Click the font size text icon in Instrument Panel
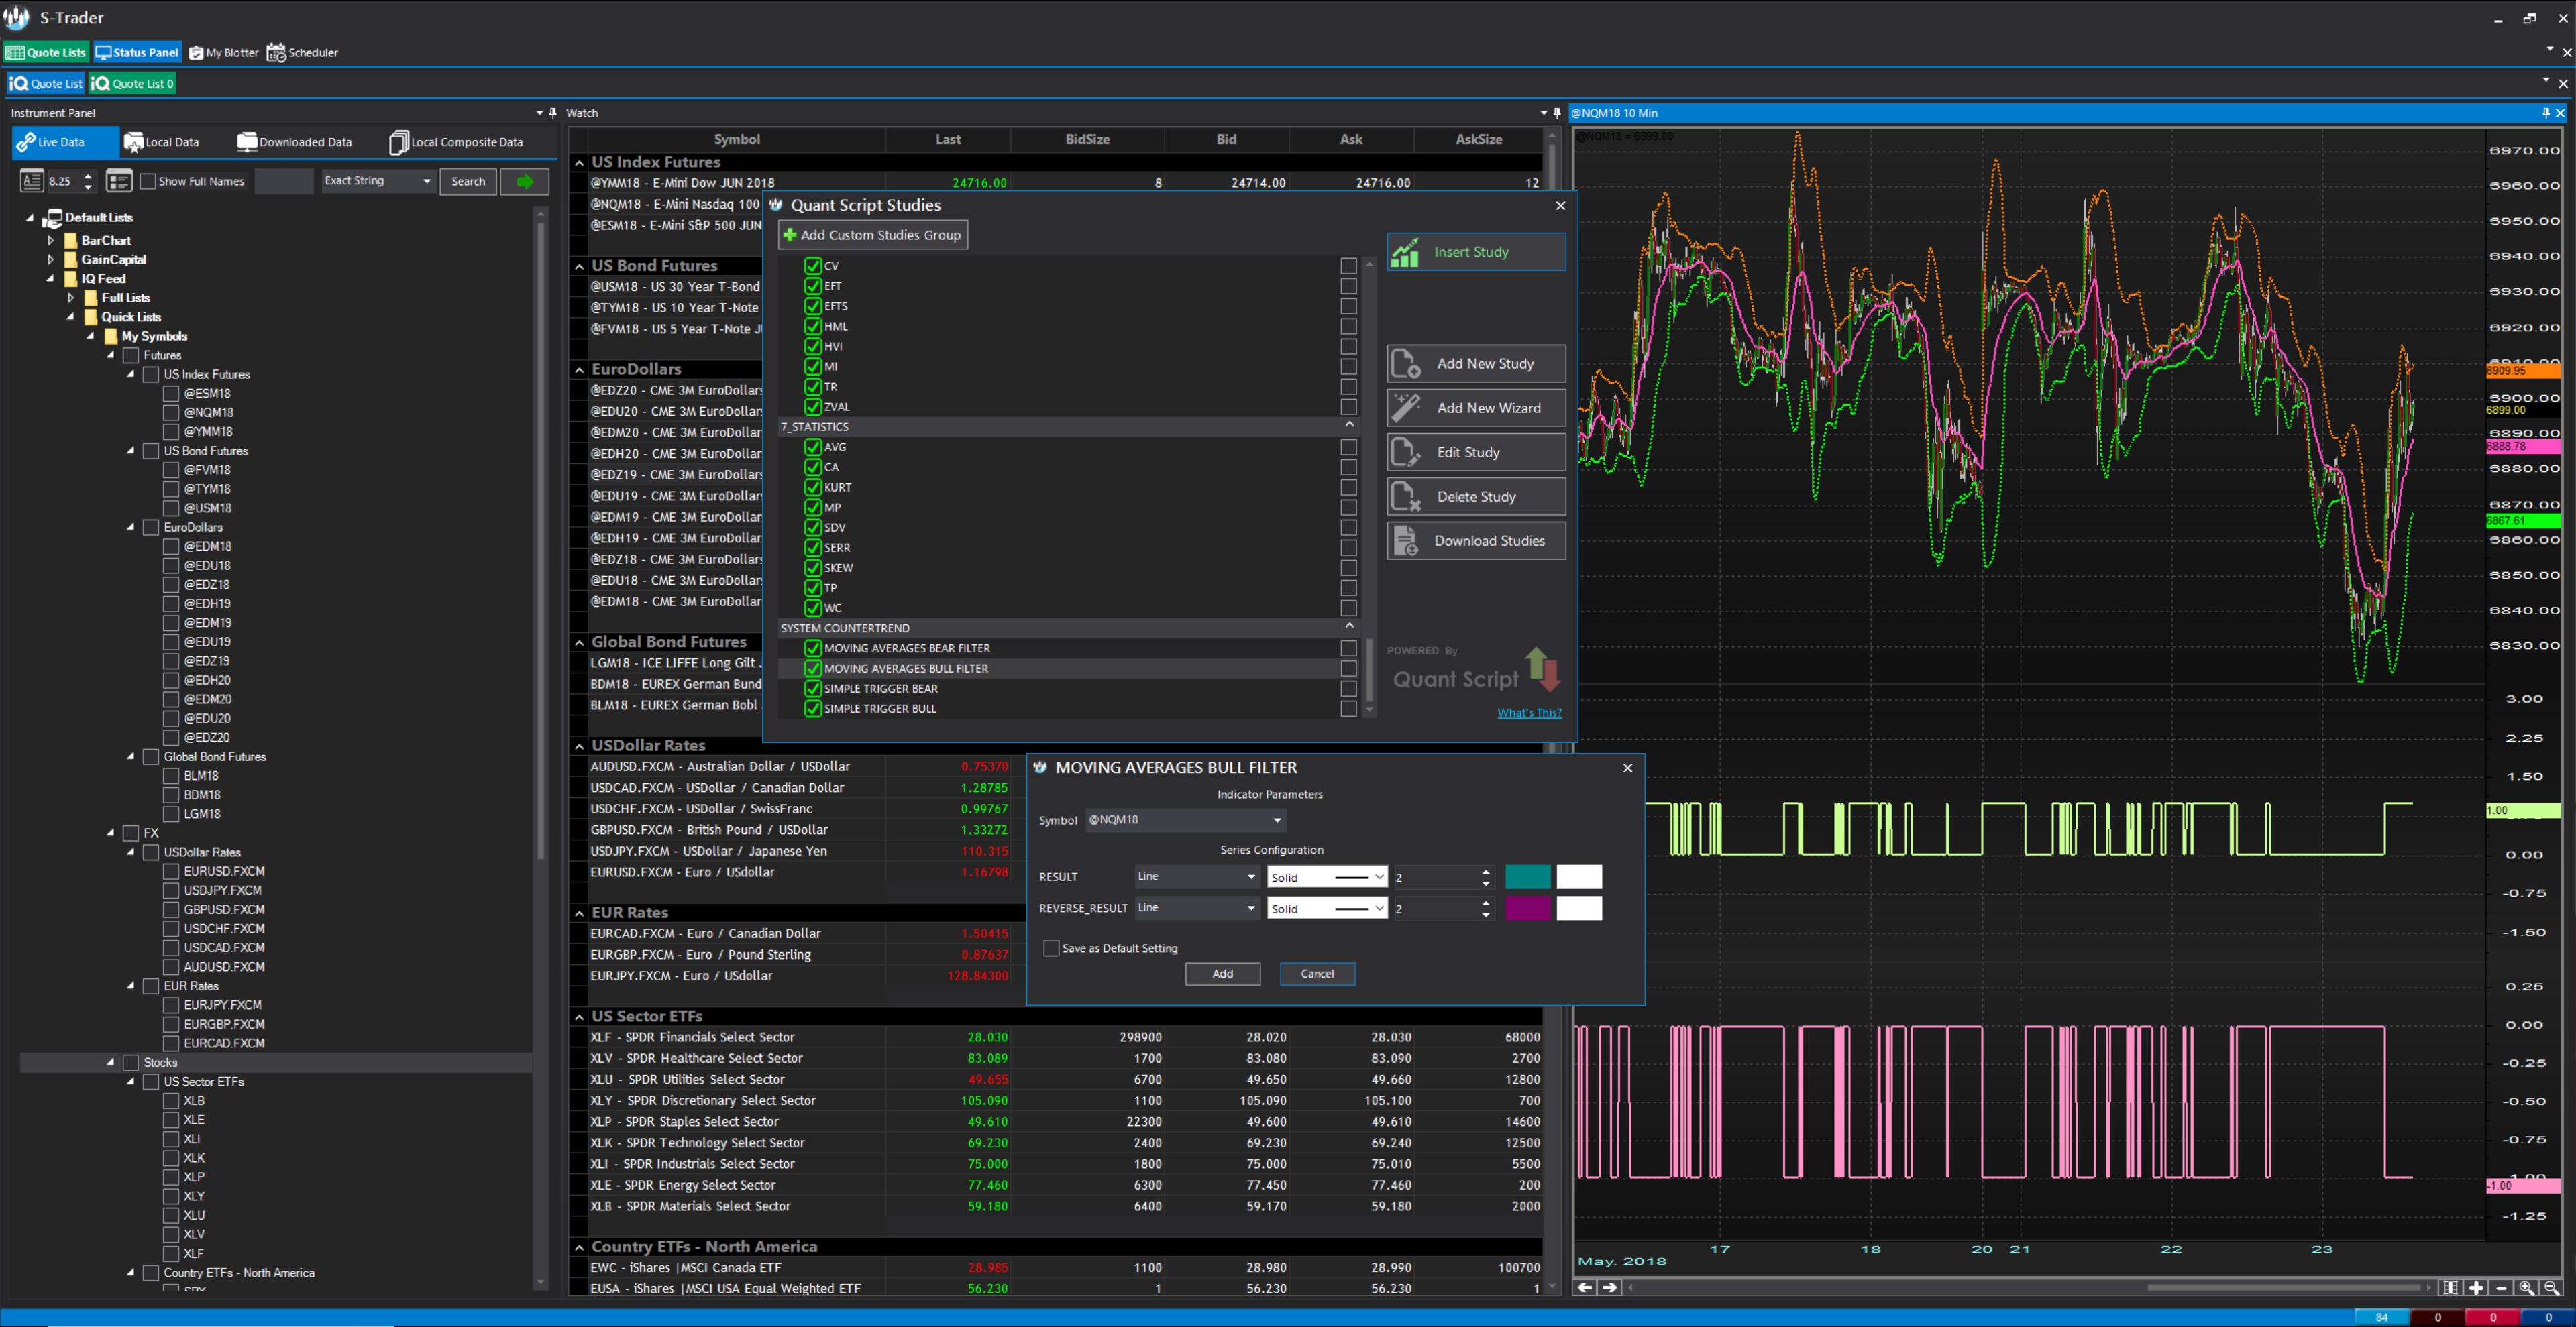2576x1327 pixels. coord(32,181)
